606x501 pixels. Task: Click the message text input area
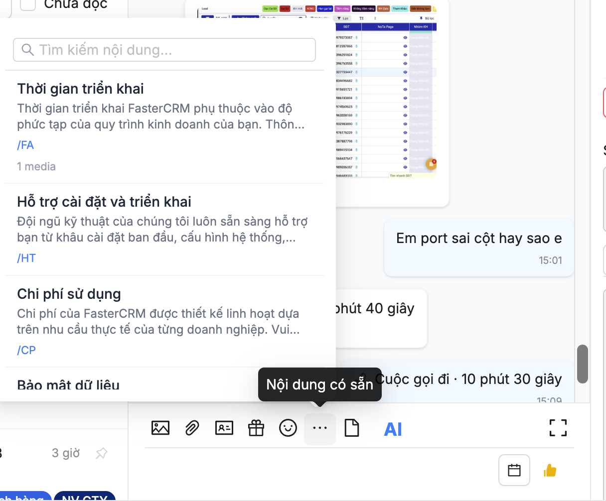tap(319, 470)
